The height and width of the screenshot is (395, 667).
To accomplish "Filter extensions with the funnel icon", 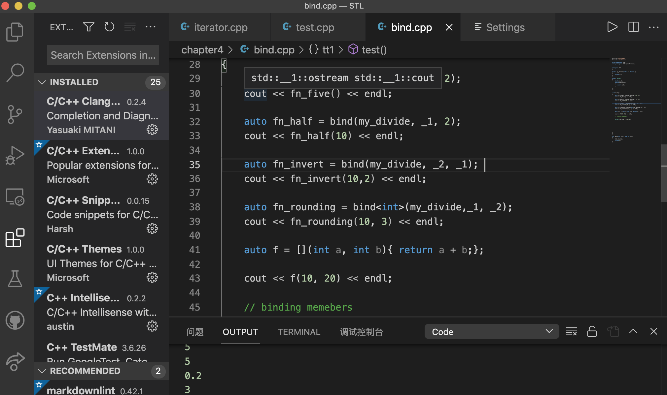I will click(x=89, y=27).
